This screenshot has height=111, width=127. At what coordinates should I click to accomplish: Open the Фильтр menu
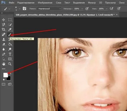(x=92, y=3)
